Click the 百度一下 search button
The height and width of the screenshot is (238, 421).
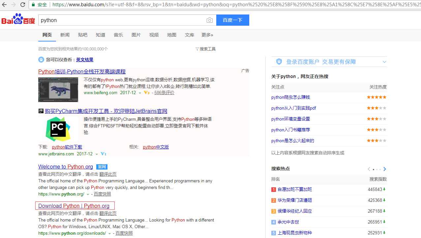point(233,20)
